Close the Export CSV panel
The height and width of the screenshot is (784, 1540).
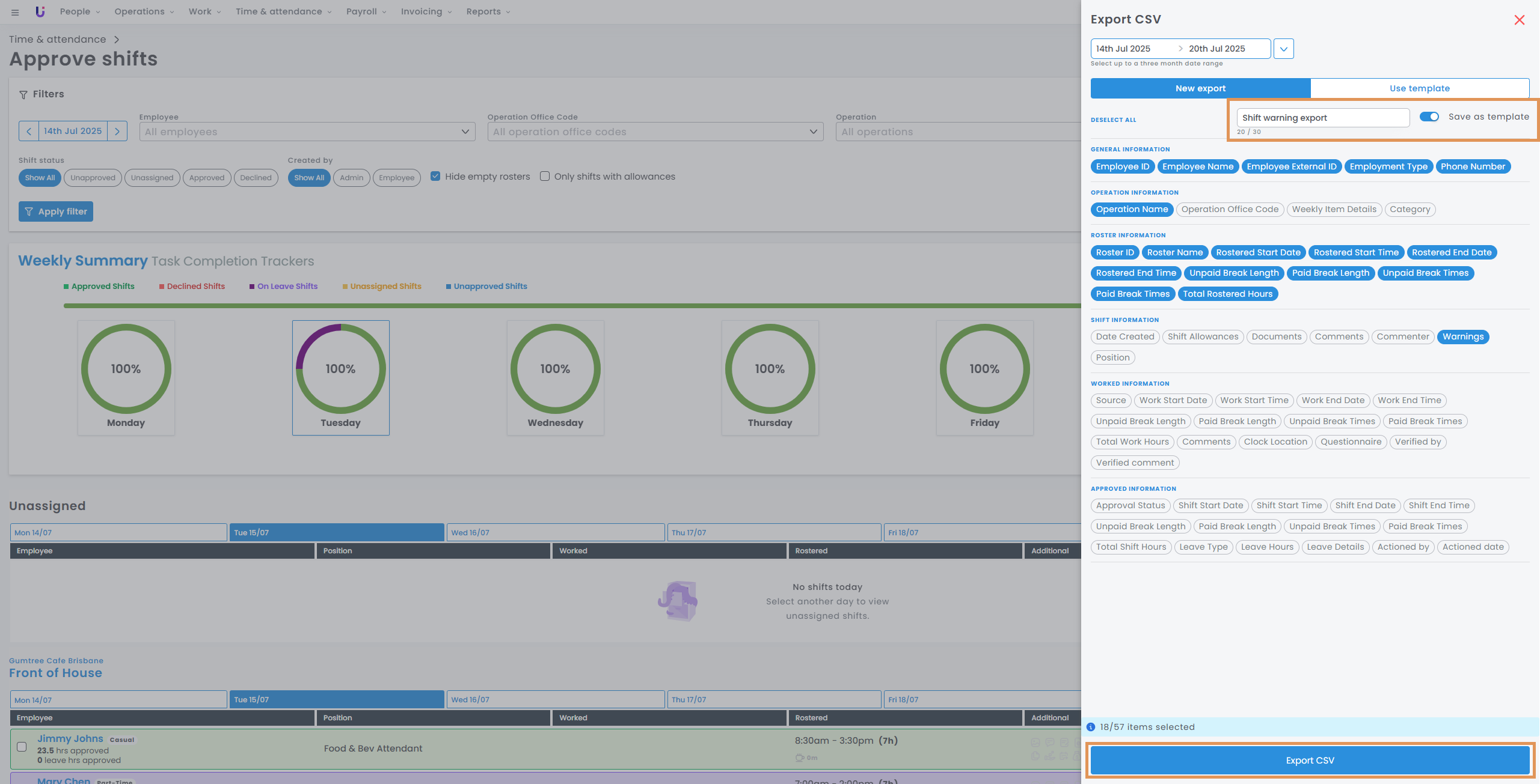1519,20
